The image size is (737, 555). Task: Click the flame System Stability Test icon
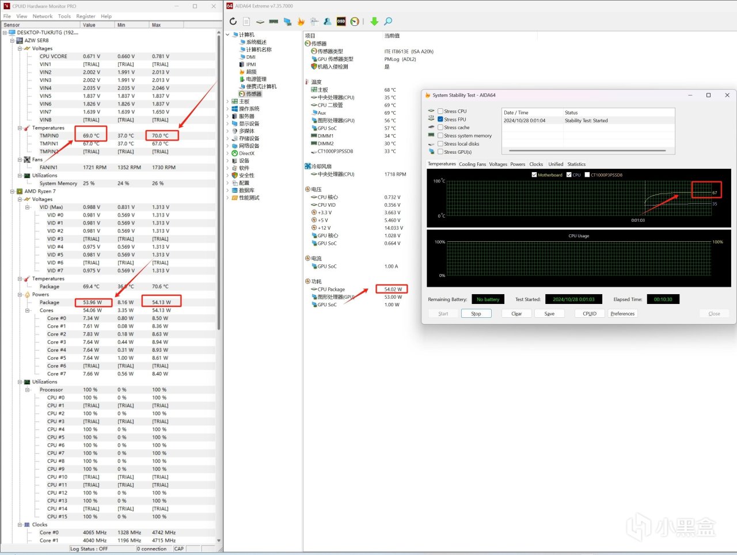point(301,21)
